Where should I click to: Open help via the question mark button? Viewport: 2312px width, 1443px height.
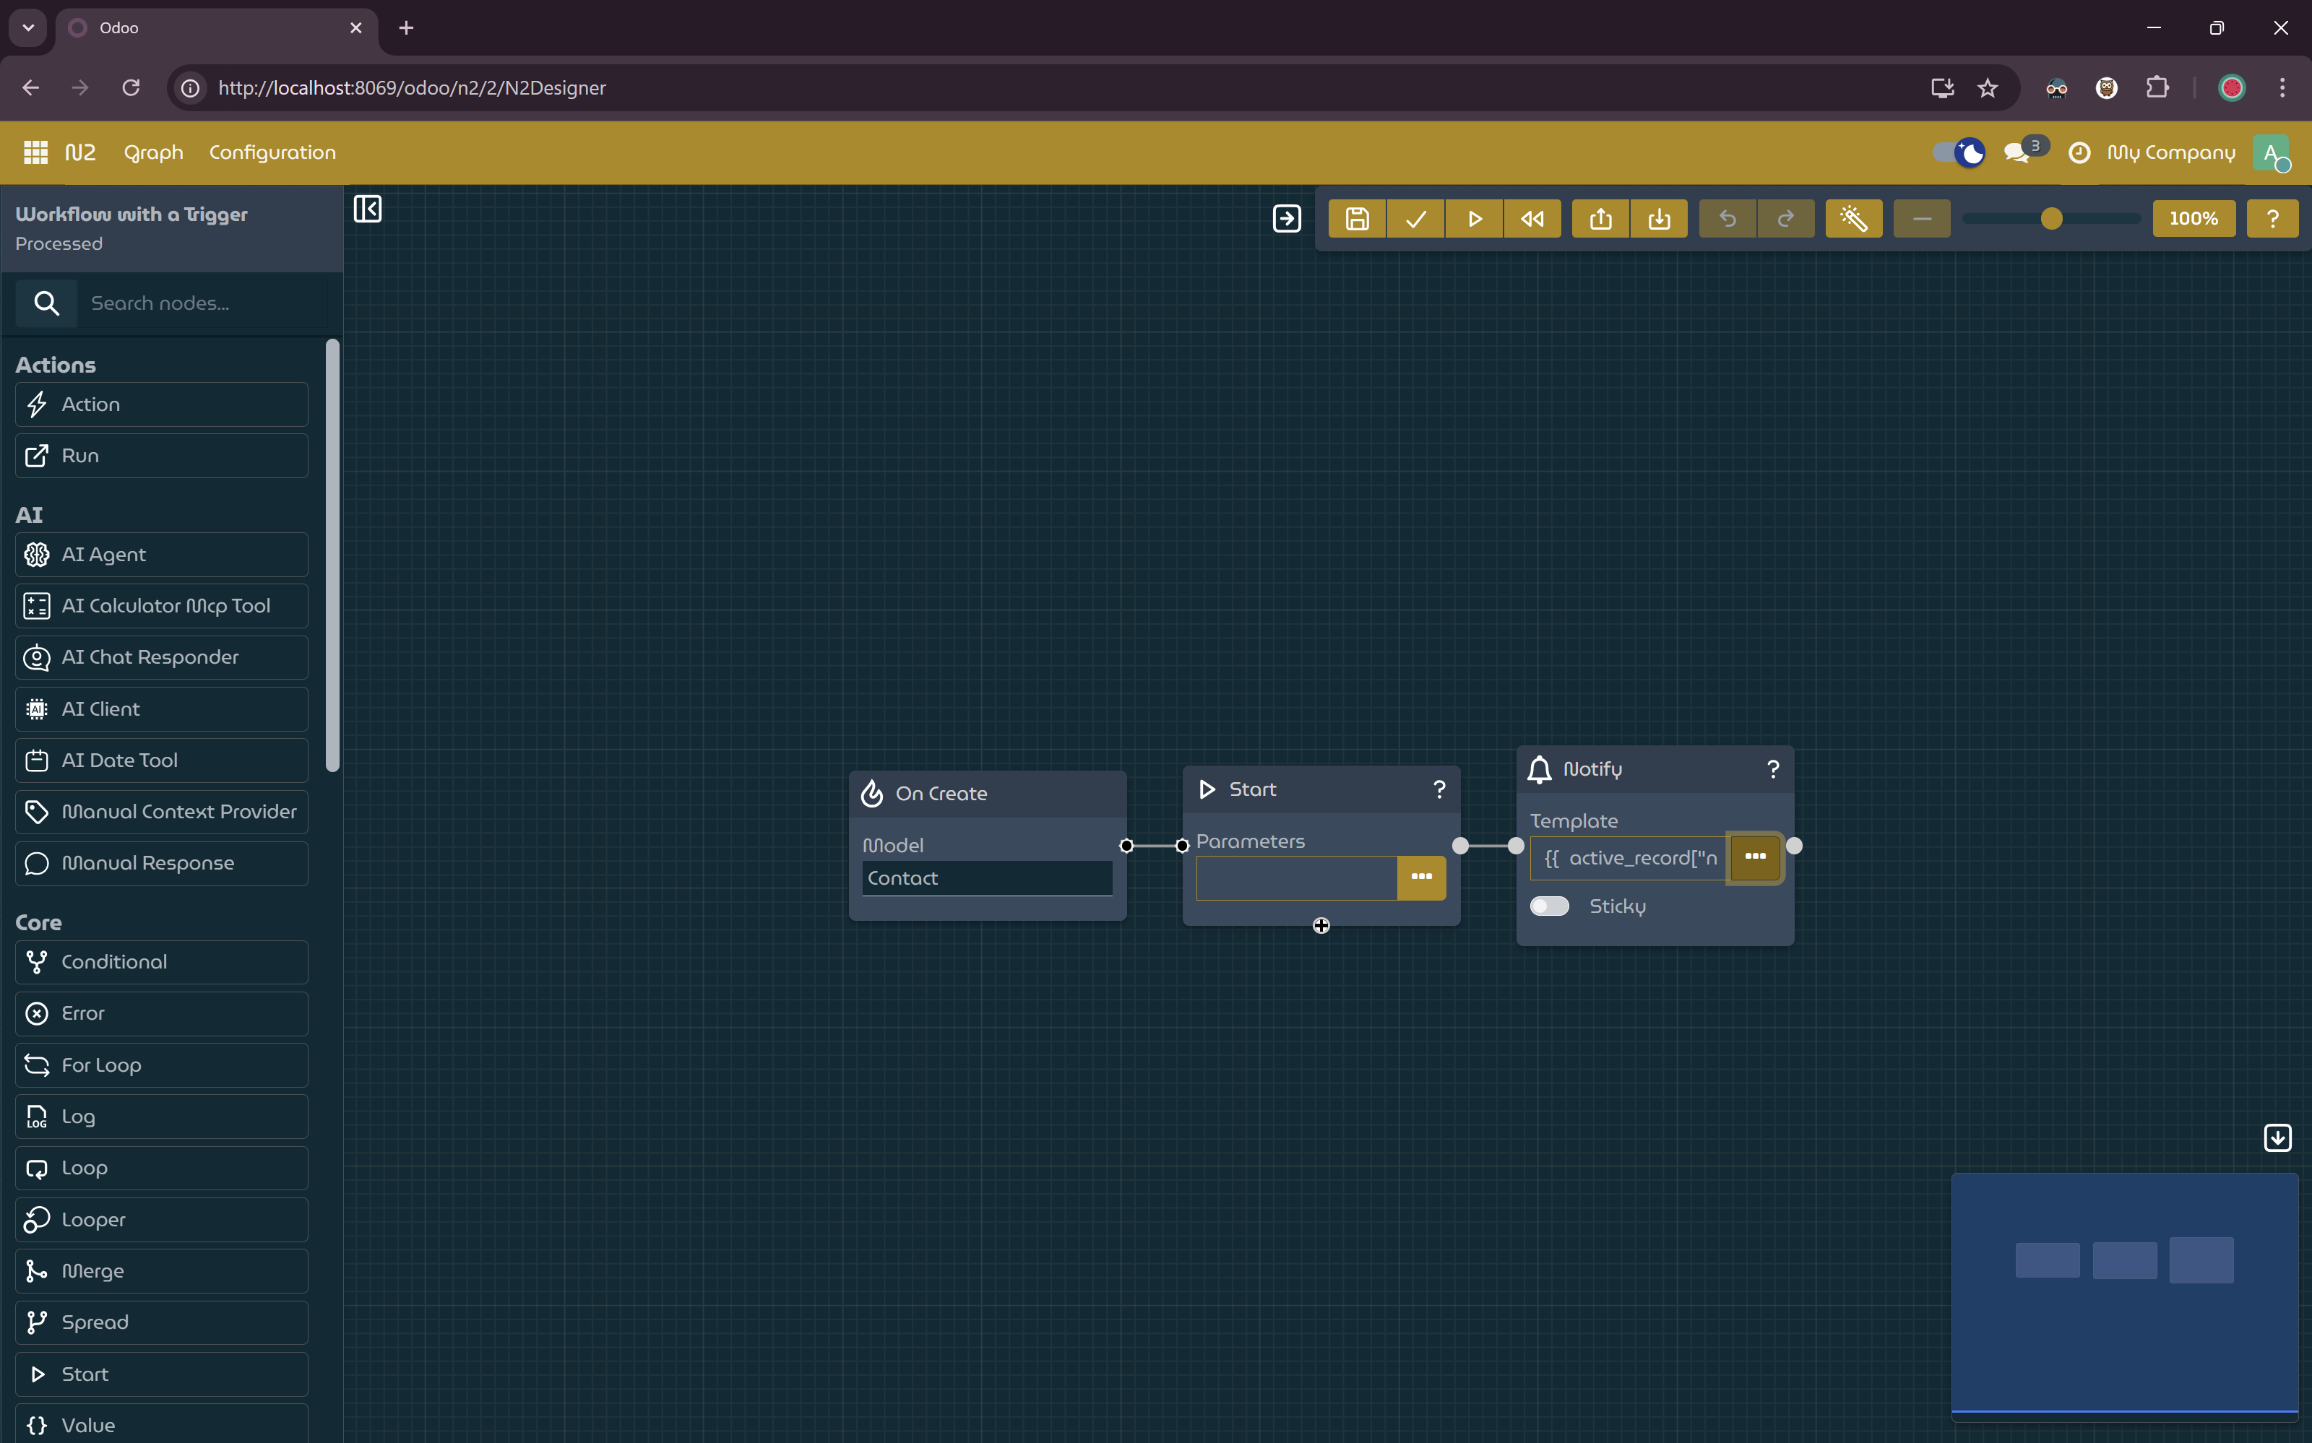tap(2272, 219)
